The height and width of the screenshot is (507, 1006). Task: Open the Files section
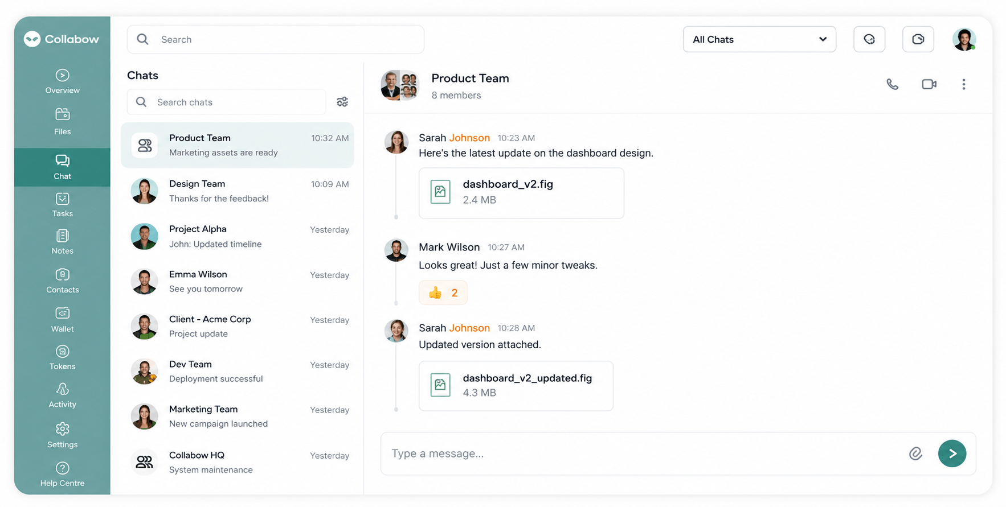(x=62, y=122)
